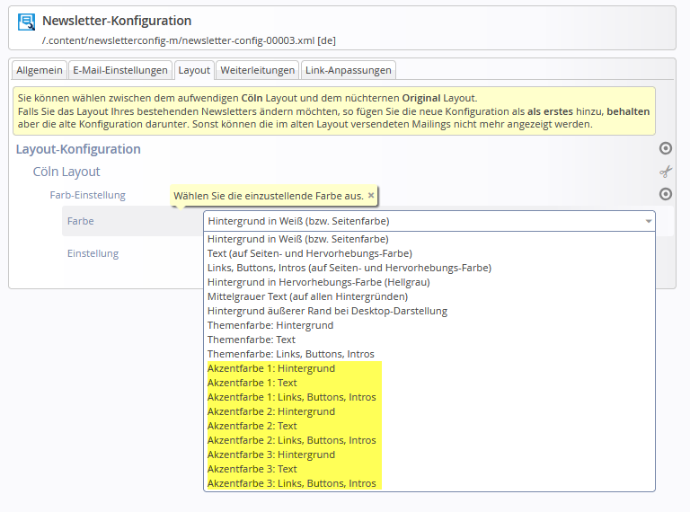
Task: Pick 'Mittelgrauer Text (auf allen Hintergründen)'
Action: pos(307,296)
